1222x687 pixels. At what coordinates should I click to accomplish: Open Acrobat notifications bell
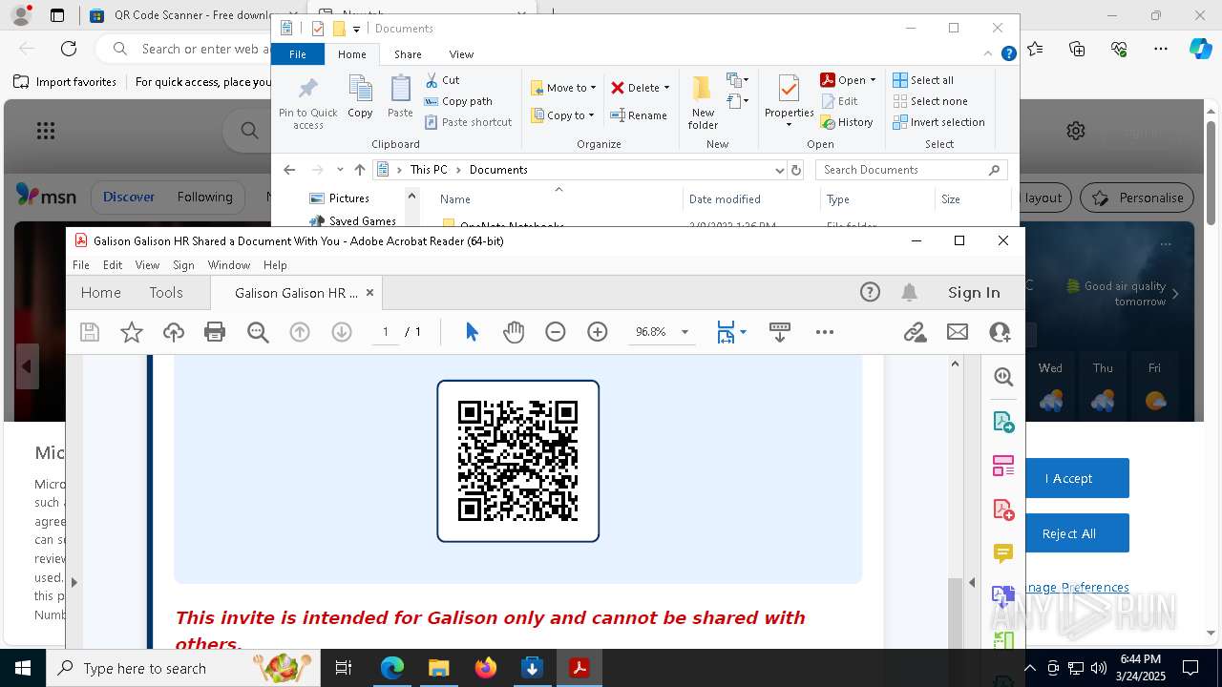910,292
